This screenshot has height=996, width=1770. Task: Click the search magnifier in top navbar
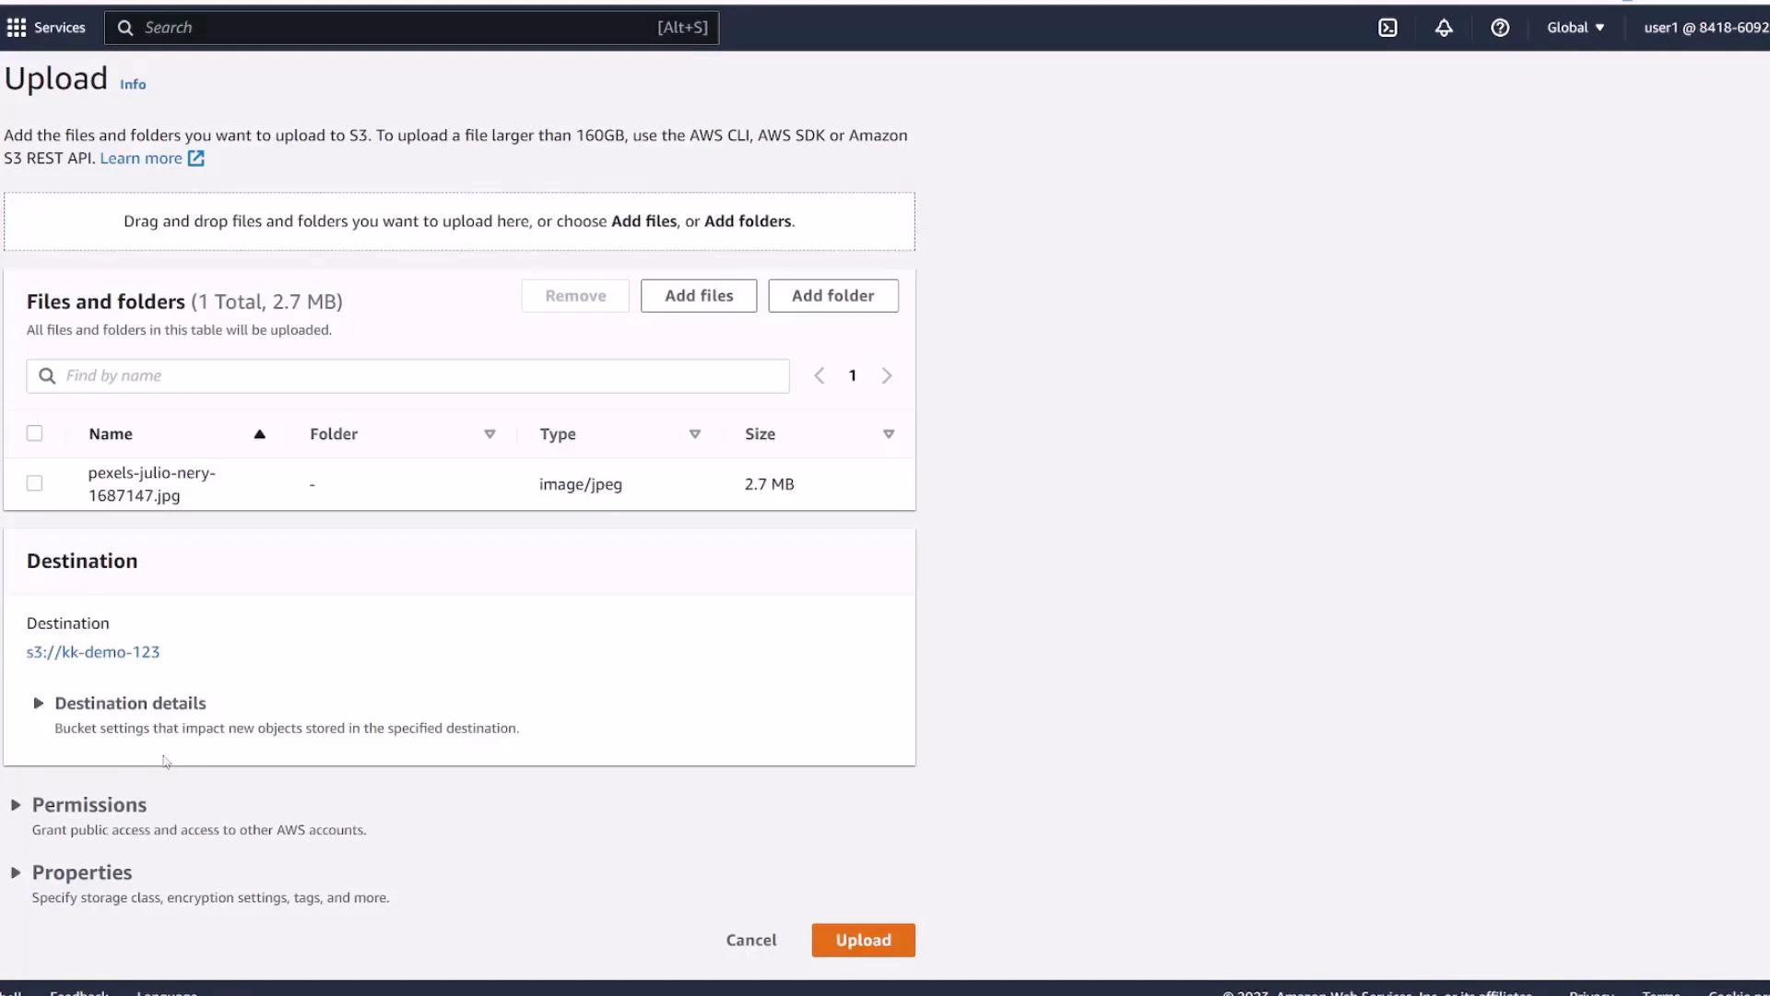126,28
